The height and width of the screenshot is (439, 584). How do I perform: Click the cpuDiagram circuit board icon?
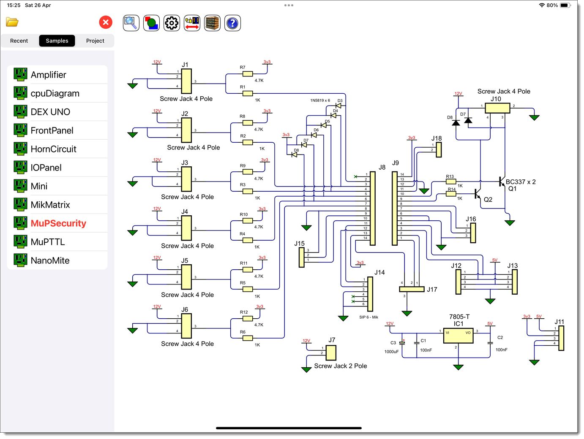20,93
